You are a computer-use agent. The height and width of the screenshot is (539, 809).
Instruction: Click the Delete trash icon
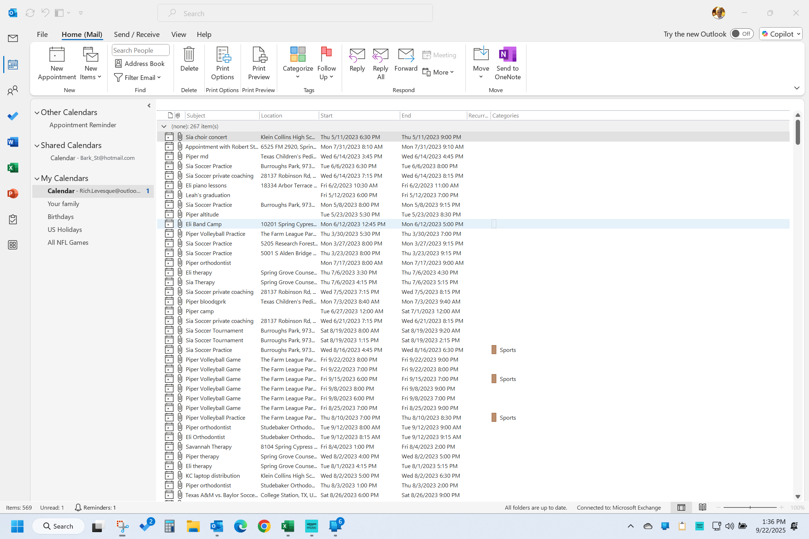click(189, 54)
